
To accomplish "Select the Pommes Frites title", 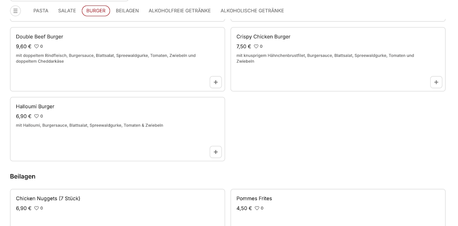I will (x=254, y=199).
